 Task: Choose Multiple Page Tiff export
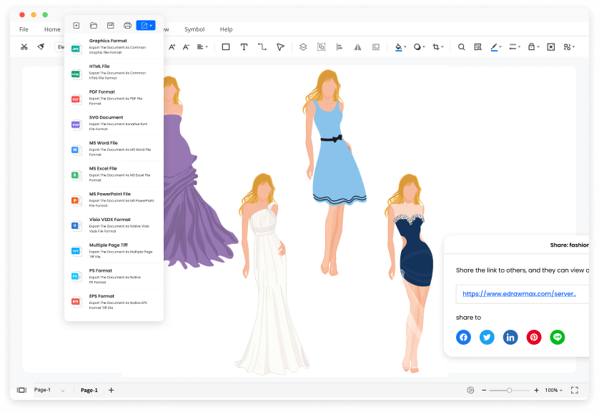coord(114,251)
